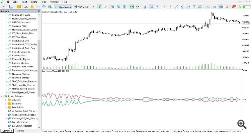Toggle auto-scroll to latest bar
This screenshot has height=133, width=251.
(x=132, y=7)
